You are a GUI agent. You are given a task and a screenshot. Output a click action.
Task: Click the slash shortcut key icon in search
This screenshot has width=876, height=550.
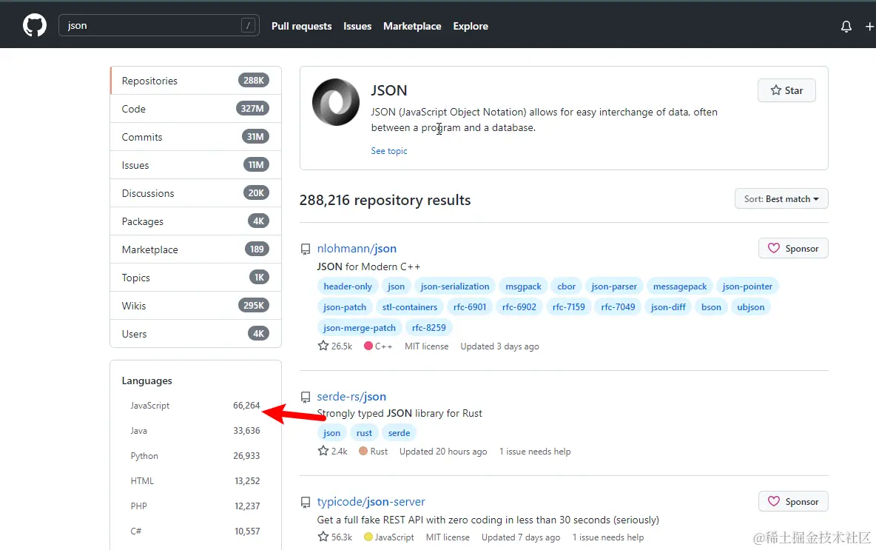(248, 25)
